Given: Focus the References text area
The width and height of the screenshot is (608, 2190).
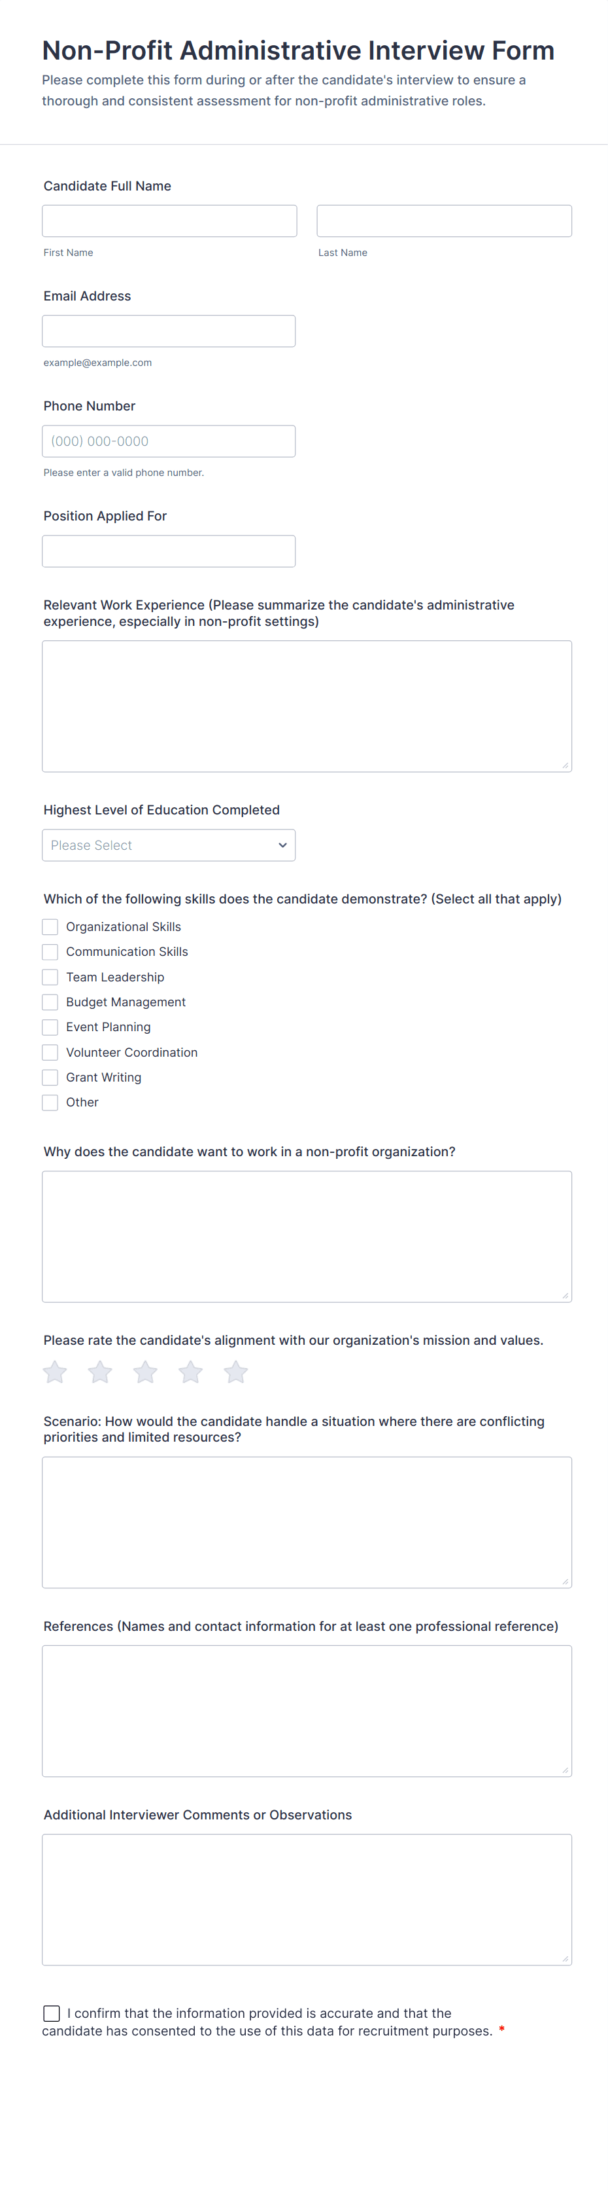Looking at the screenshot, I should pos(307,1711).
